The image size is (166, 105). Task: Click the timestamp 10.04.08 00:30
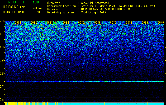pyautogui.click(x=13, y=12)
